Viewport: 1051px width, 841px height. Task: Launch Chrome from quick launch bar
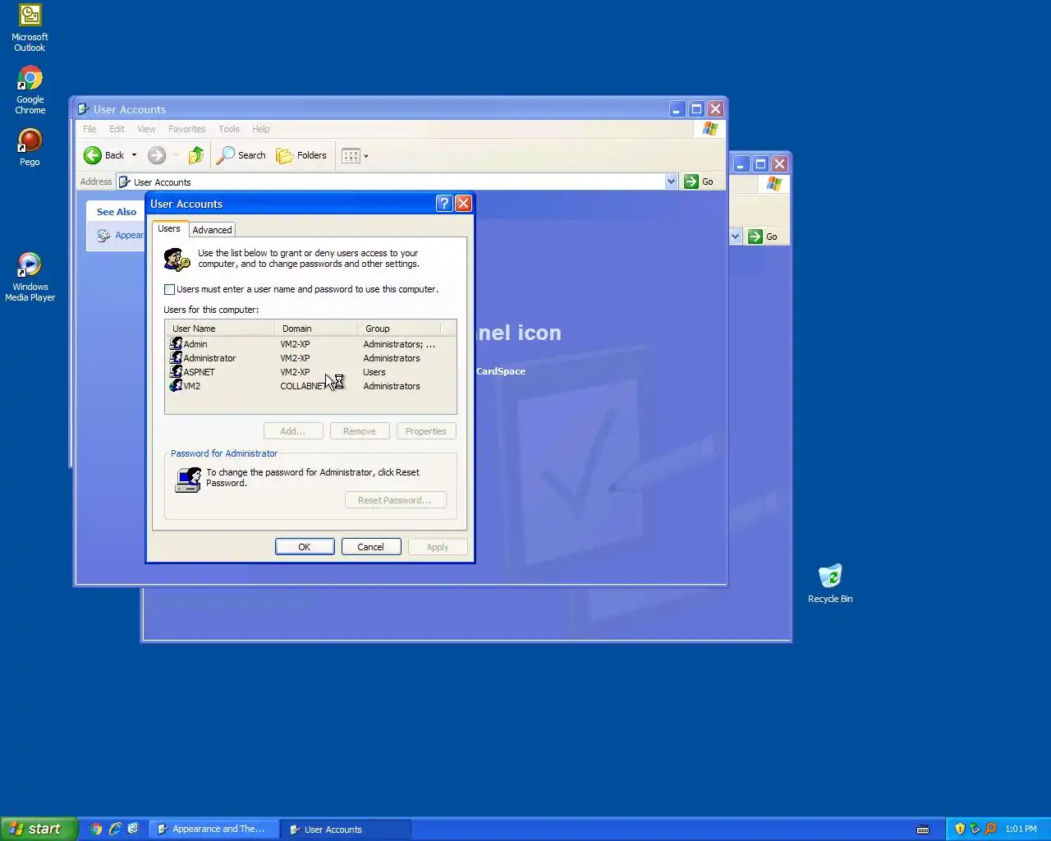(96, 829)
